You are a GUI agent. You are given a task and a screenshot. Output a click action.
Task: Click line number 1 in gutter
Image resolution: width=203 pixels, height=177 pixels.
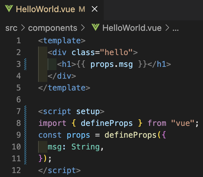click(x=19, y=41)
